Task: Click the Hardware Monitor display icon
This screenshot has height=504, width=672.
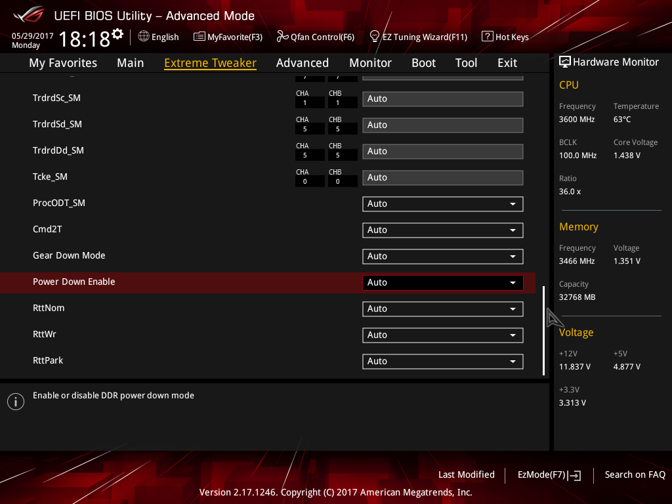Action: tap(565, 62)
